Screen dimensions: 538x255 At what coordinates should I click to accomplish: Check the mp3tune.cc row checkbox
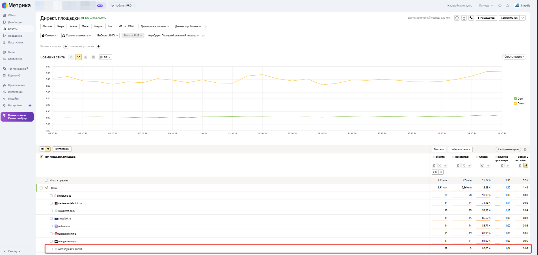tap(51, 196)
